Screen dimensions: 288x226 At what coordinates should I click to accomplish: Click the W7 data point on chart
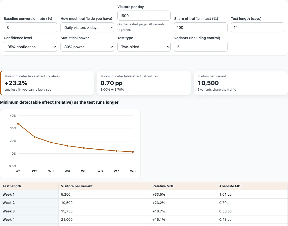click(x=116, y=151)
